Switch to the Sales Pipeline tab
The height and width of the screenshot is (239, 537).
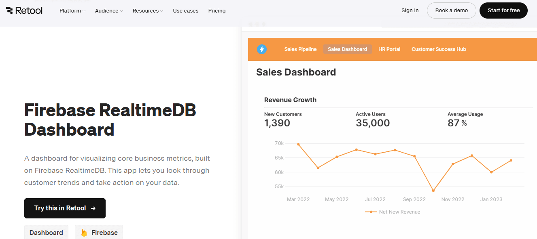click(300, 49)
